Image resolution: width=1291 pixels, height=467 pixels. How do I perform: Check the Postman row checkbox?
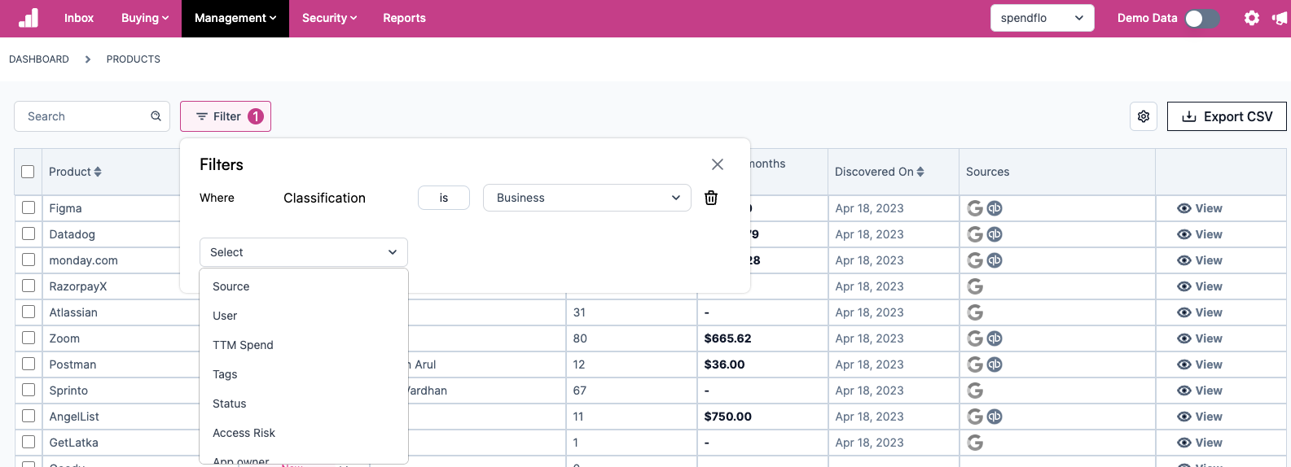click(29, 364)
